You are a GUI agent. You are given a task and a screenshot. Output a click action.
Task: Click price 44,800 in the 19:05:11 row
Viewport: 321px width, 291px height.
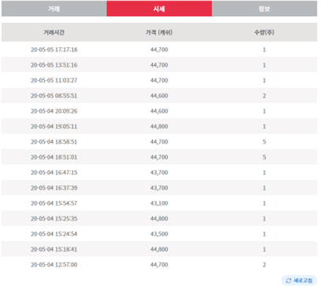point(159,126)
